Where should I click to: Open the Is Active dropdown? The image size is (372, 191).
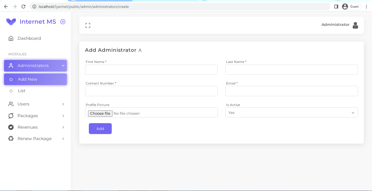pyautogui.click(x=292, y=112)
